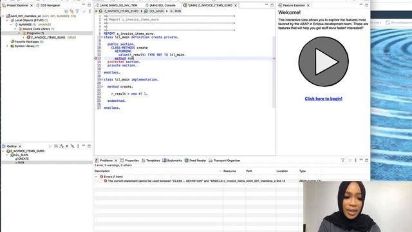Close the Feature Explorer tab

[x=308, y=5]
